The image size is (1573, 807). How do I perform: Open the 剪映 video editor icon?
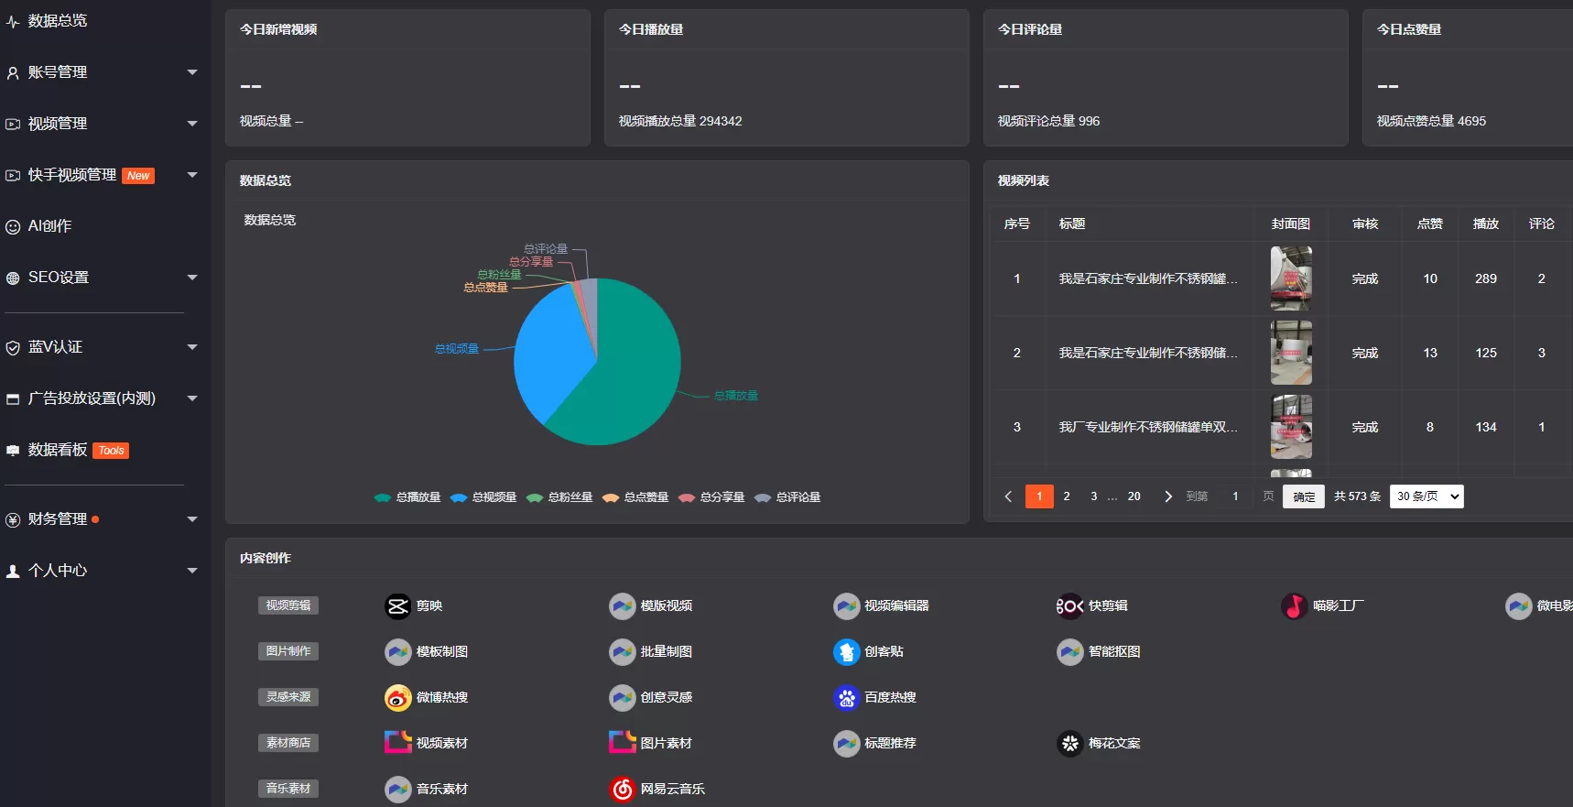click(x=397, y=606)
